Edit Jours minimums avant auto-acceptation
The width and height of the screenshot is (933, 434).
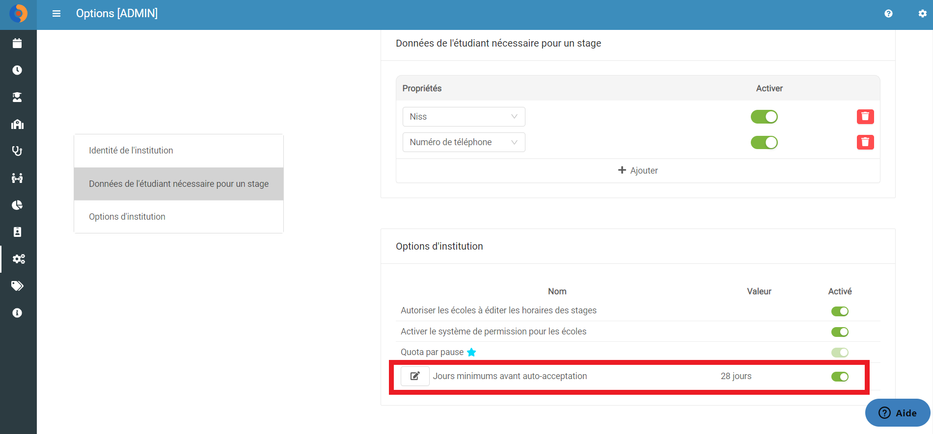(x=415, y=376)
